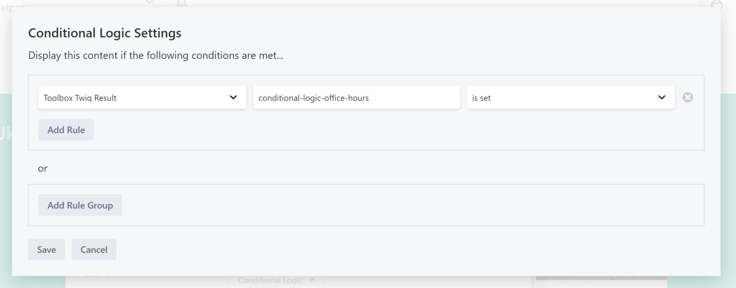Click the small chevron beside background Conditional Logic

coord(312,280)
